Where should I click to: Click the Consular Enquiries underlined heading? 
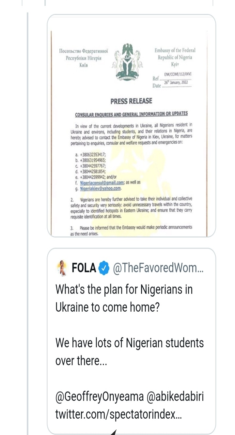tap(131, 114)
